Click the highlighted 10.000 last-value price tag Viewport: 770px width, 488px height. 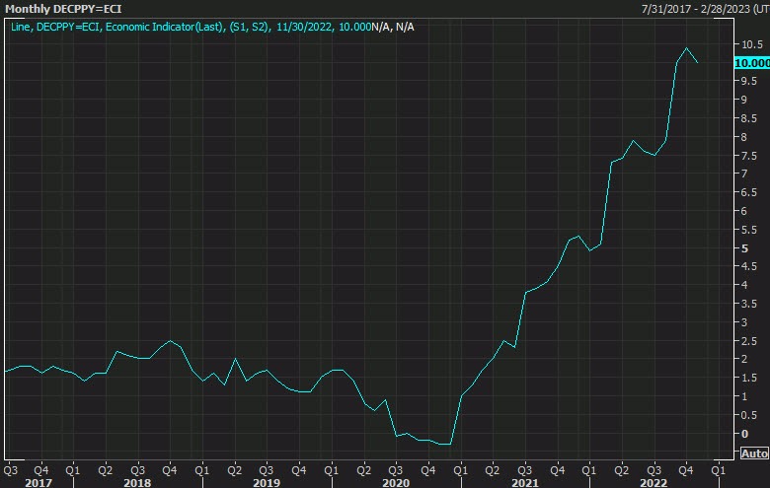click(751, 62)
